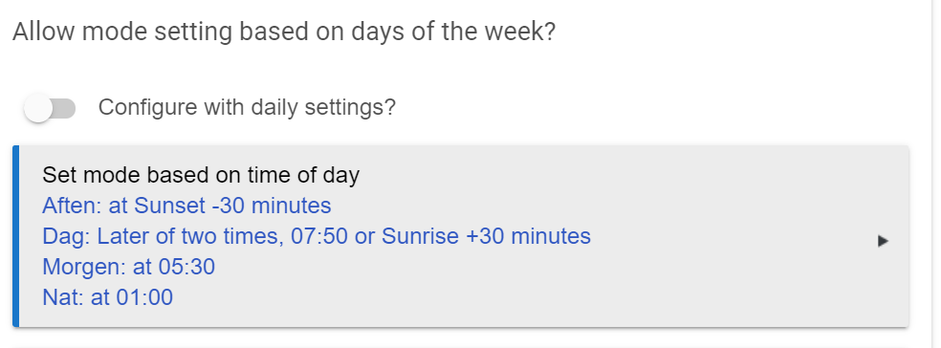Screen dimensions: 941x348
Task: Click 'Sunset -30 minutes' in the Aften line
Action: (232, 206)
